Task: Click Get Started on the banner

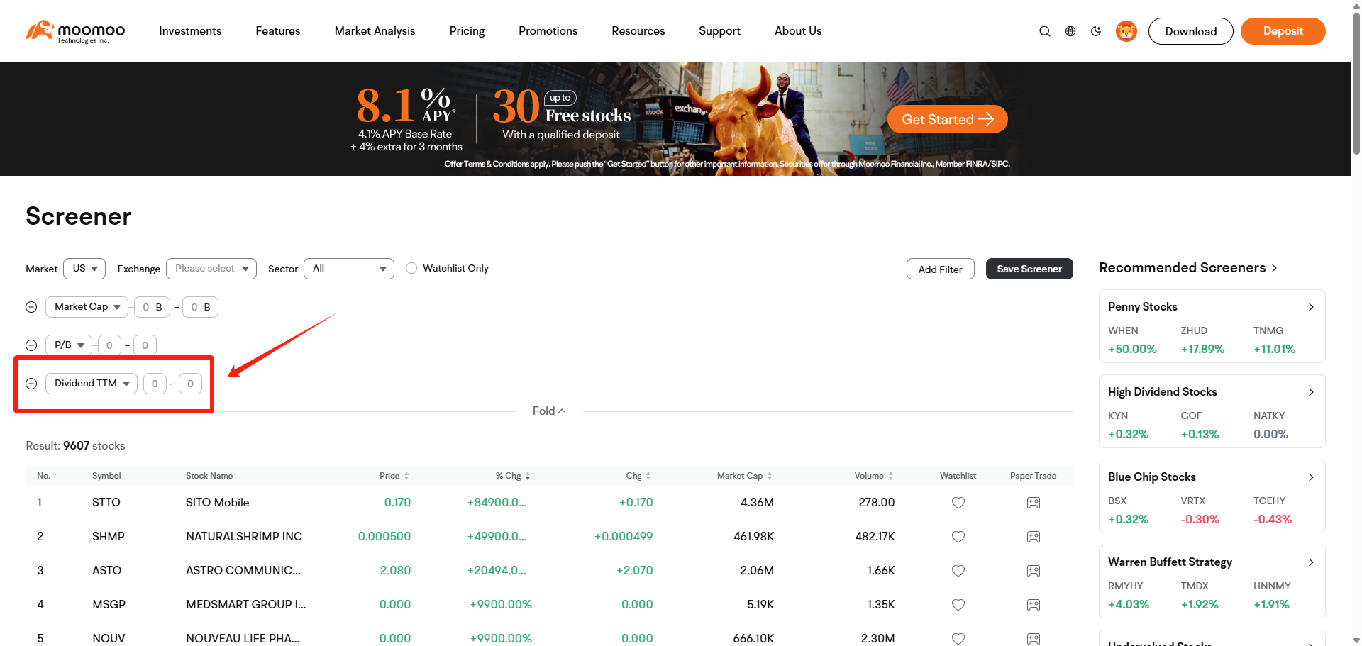Action: [948, 119]
